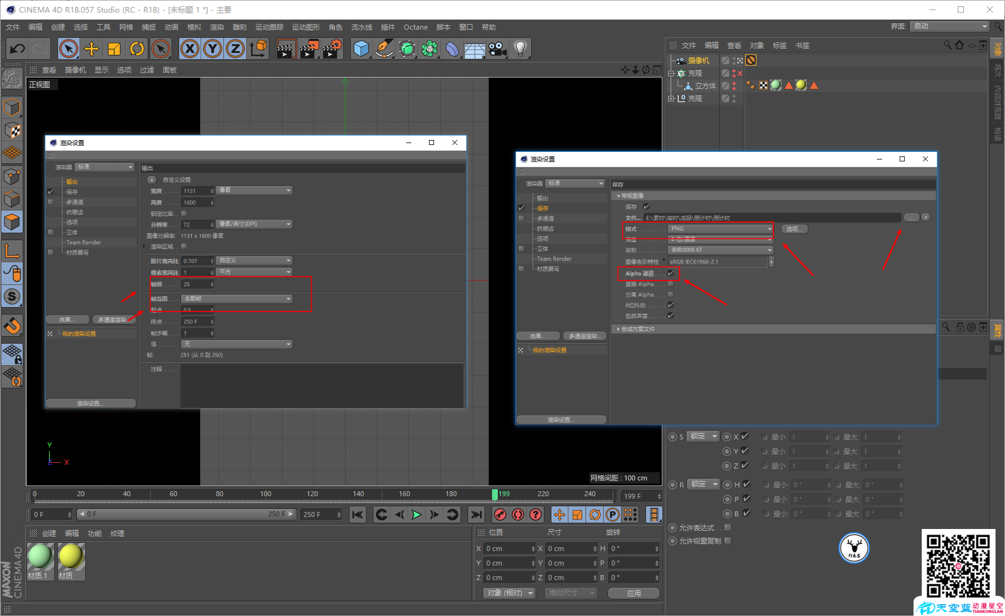Click 多通道渲染... button in right dialog

point(584,335)
